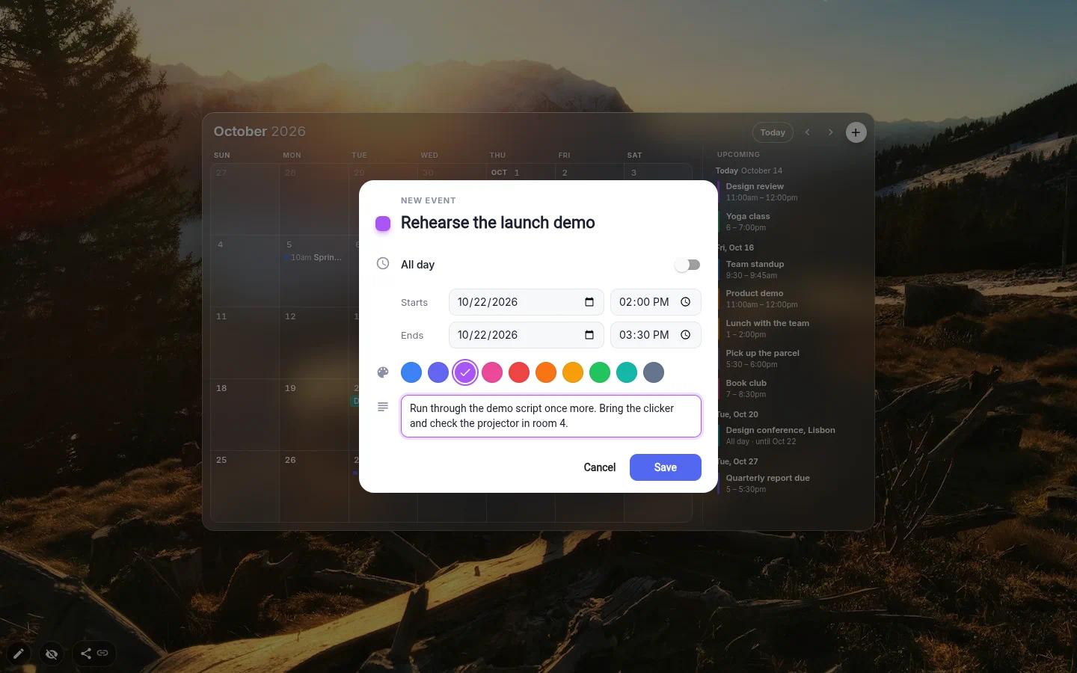This screenshot has width=1077, height=673.
Task: Click the end time field 03:30 PM
Action: tap(656, 335)
